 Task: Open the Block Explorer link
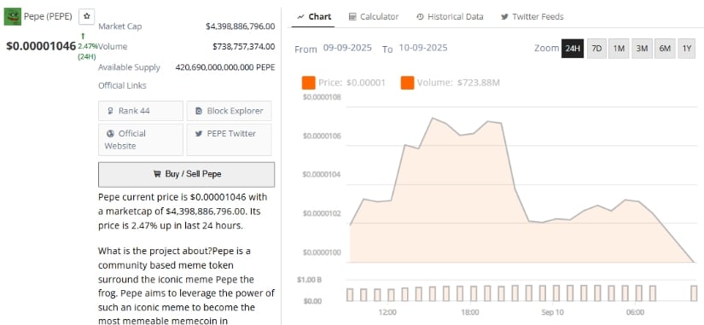229,110
